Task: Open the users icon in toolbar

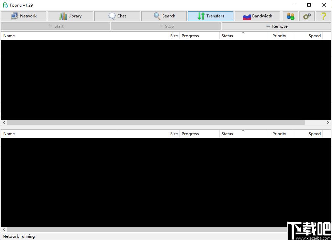Action: click(x=291, y=16)
